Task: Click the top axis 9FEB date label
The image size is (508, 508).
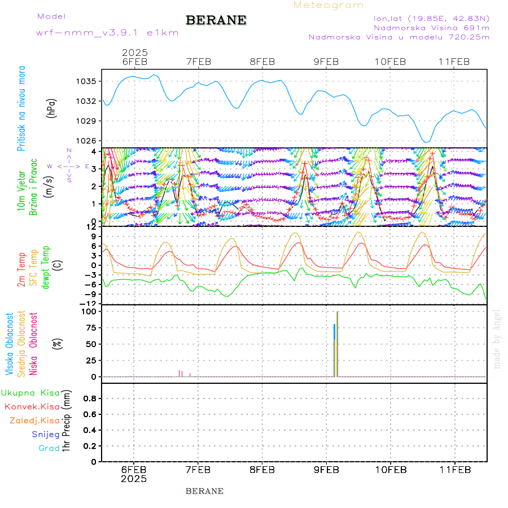Action: (326, 62)
